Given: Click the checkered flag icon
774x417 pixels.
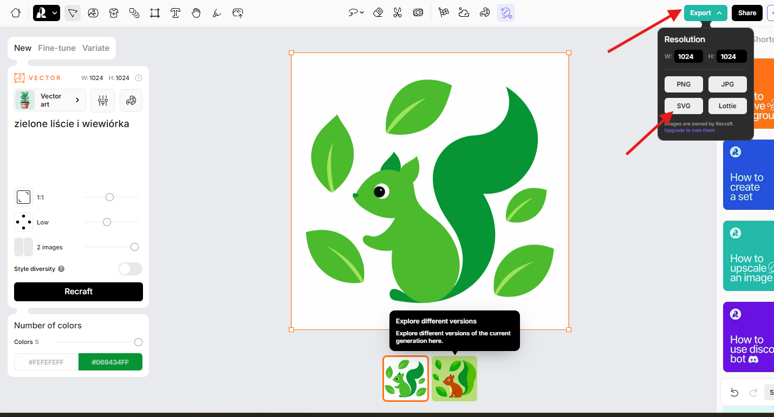Looking at the screenshot, I should [x=444, y=13].
